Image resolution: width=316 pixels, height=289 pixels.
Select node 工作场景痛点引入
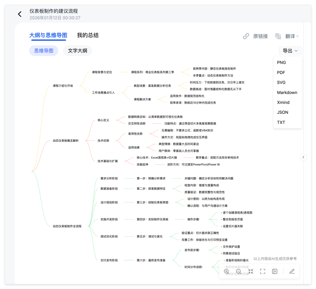[103, 93]
